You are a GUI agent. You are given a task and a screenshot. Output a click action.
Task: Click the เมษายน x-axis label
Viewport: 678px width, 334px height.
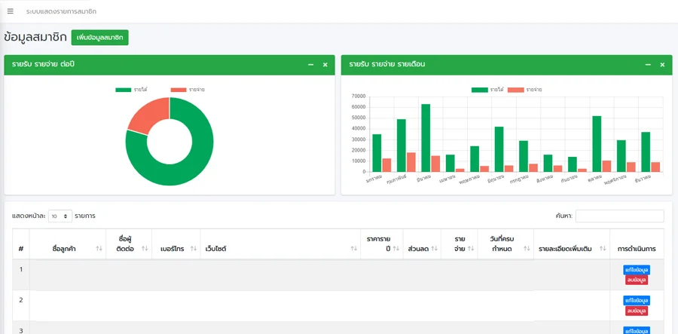point(447,179)
